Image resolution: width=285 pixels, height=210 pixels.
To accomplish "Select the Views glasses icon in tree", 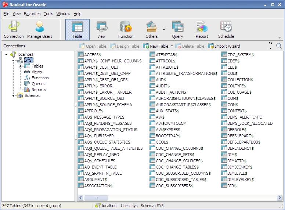I will [x=27, y=72].
